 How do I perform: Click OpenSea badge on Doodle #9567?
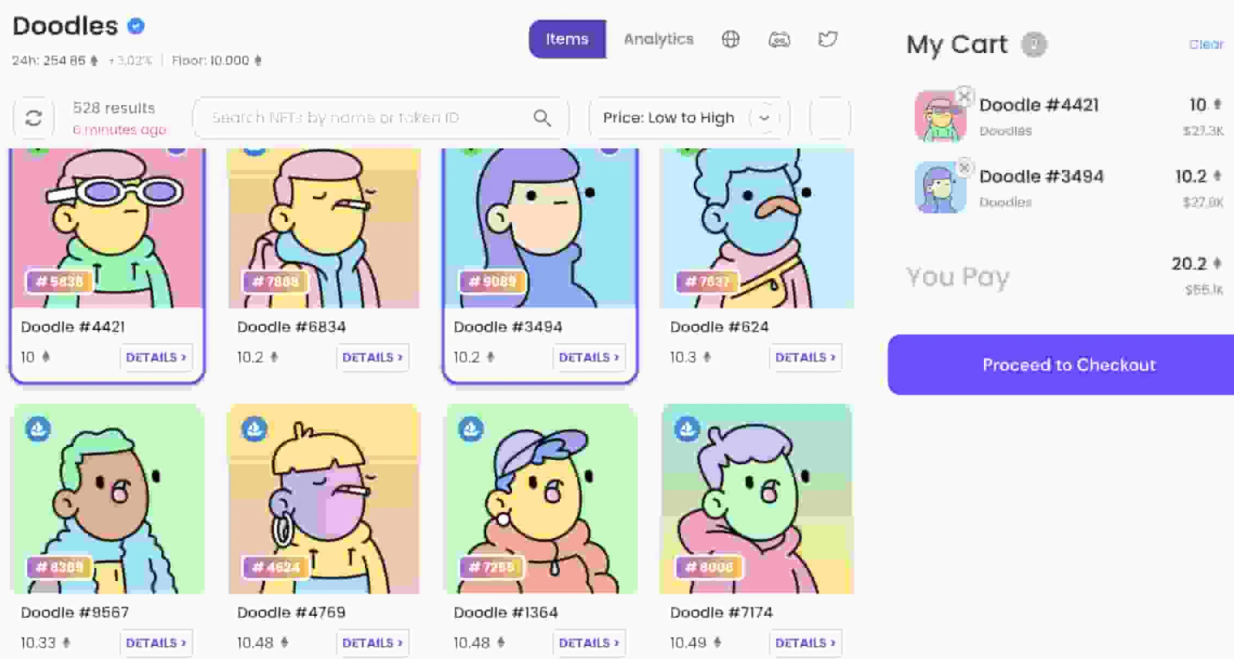click(x=38, y=429)
